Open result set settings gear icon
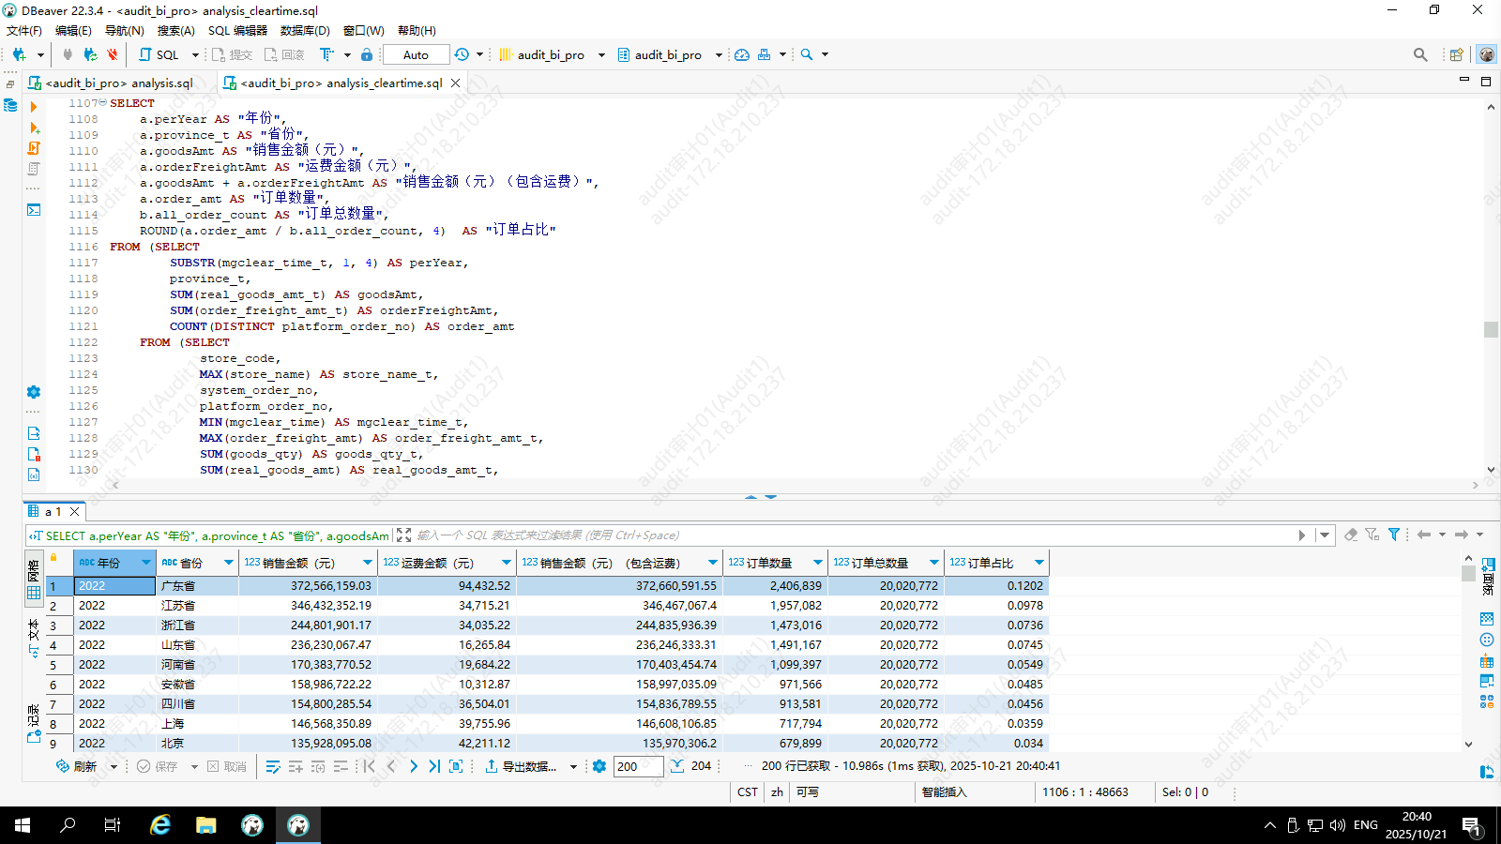Image resolution: width=1501 pixels, height=844 pixels. (599, 766)
